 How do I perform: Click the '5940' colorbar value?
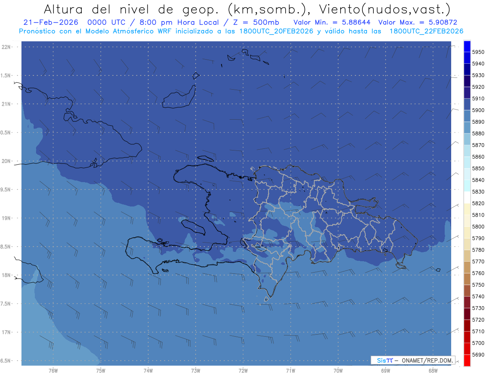point(478,64)
